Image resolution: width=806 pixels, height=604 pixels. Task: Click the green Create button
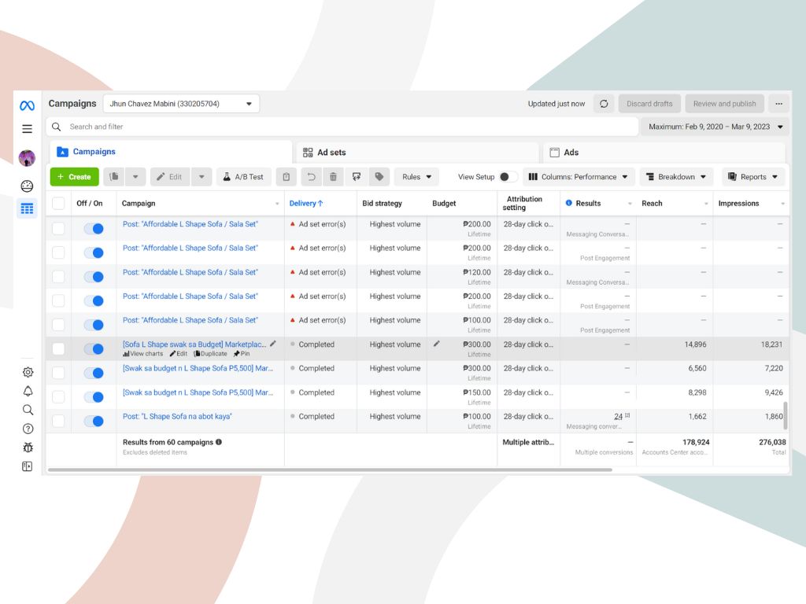[75, 177]
